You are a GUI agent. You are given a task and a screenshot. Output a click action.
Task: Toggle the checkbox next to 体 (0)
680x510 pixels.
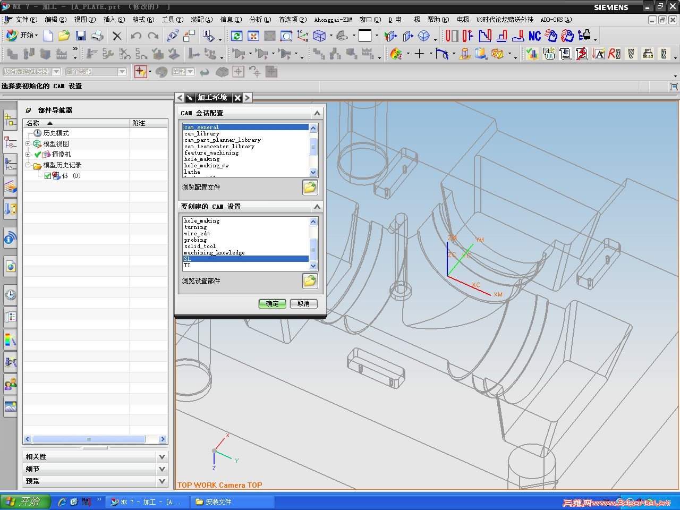click(x=48, y=176)
